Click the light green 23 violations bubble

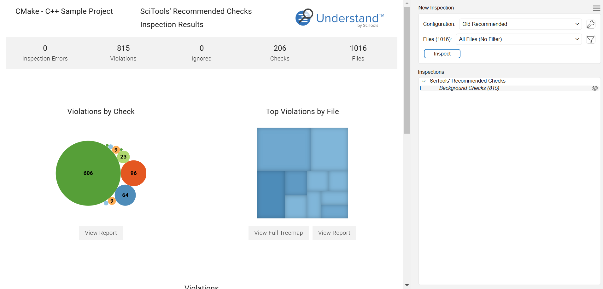(123, 157)
